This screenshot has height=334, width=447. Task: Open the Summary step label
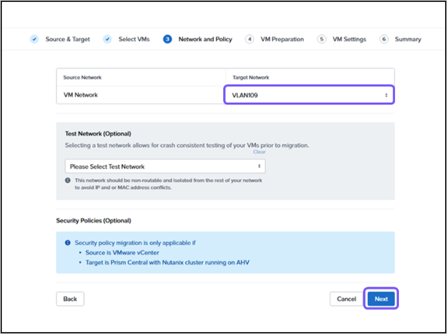click(x=408, y=39)
